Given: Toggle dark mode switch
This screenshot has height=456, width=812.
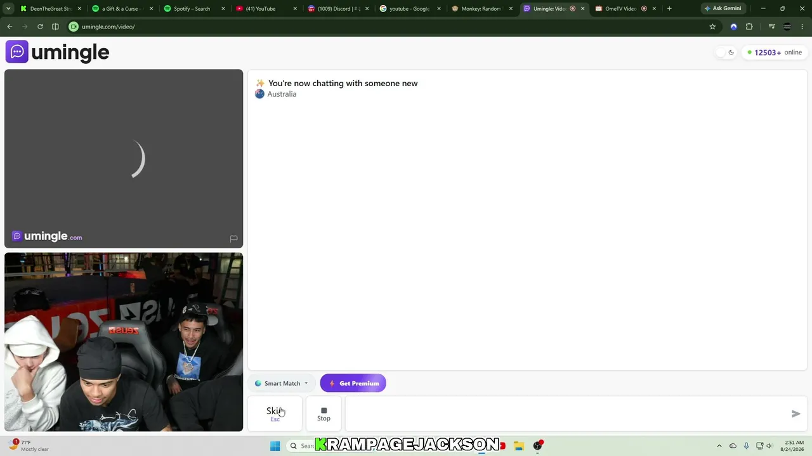Looking at the screenshot, I should pos(725,53).
